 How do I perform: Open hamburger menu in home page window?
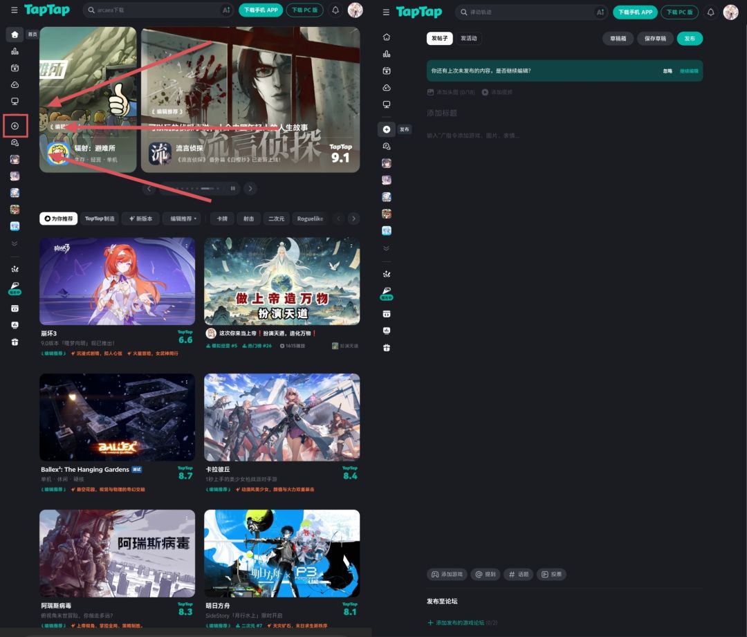point(15,10)
